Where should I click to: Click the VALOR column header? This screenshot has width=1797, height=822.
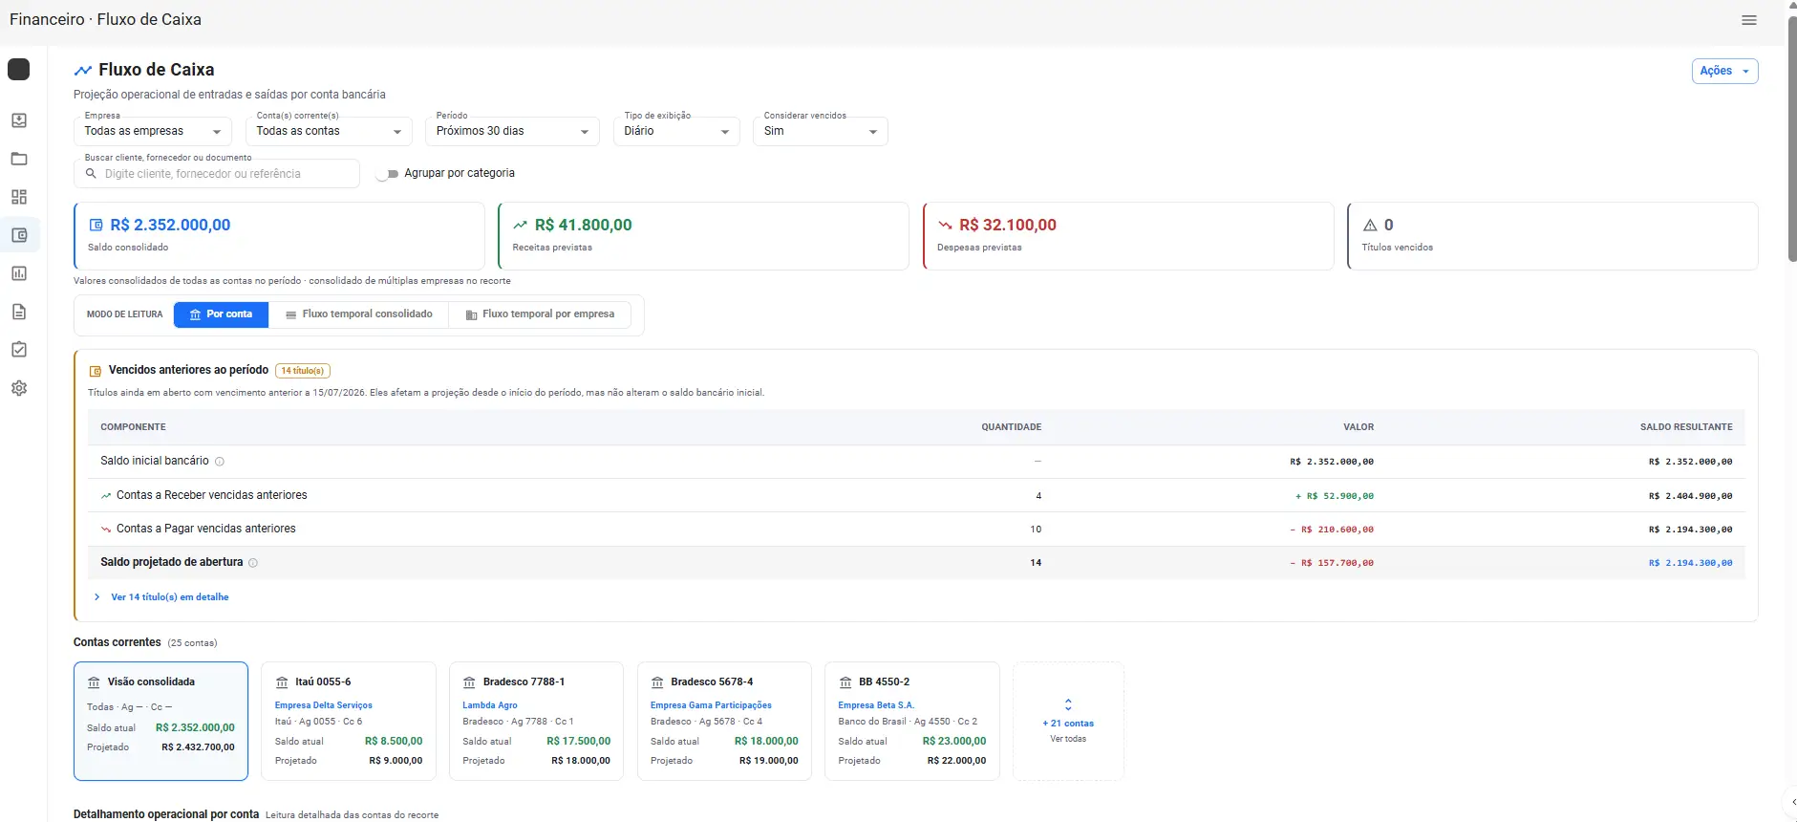1358,427
